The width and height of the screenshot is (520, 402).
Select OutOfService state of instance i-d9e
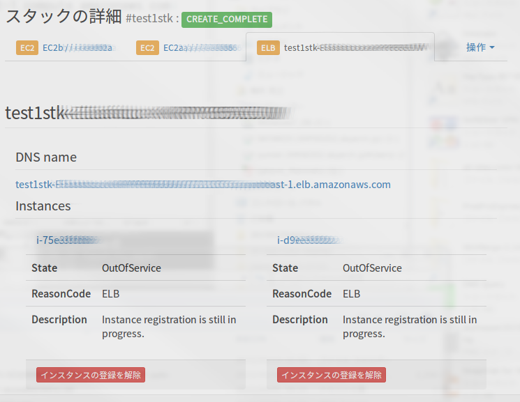[372, 268]
